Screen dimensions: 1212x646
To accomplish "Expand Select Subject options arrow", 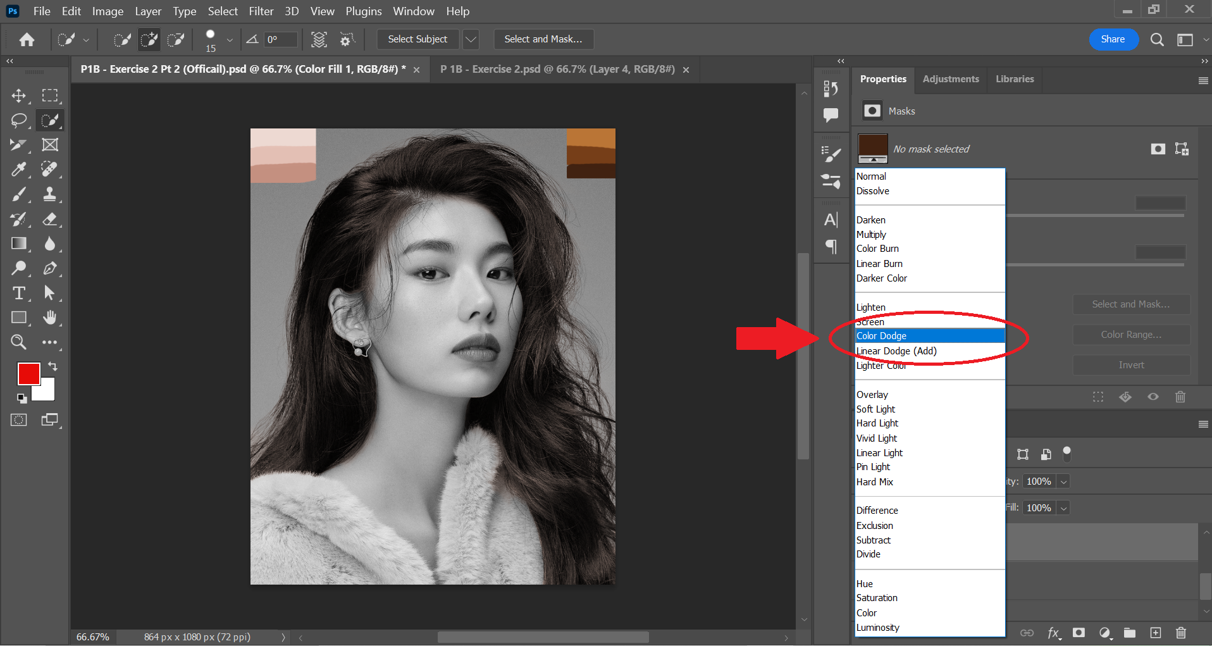I will (x=471, y=39).
